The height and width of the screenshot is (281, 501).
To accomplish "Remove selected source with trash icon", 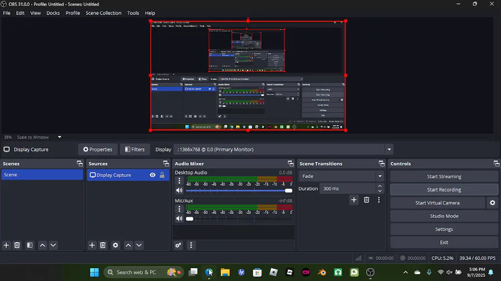I will click(x=103, y=245).
